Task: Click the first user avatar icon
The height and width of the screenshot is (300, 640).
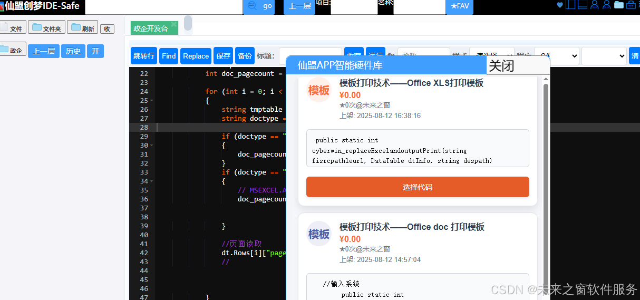Action: coord(595,5)
